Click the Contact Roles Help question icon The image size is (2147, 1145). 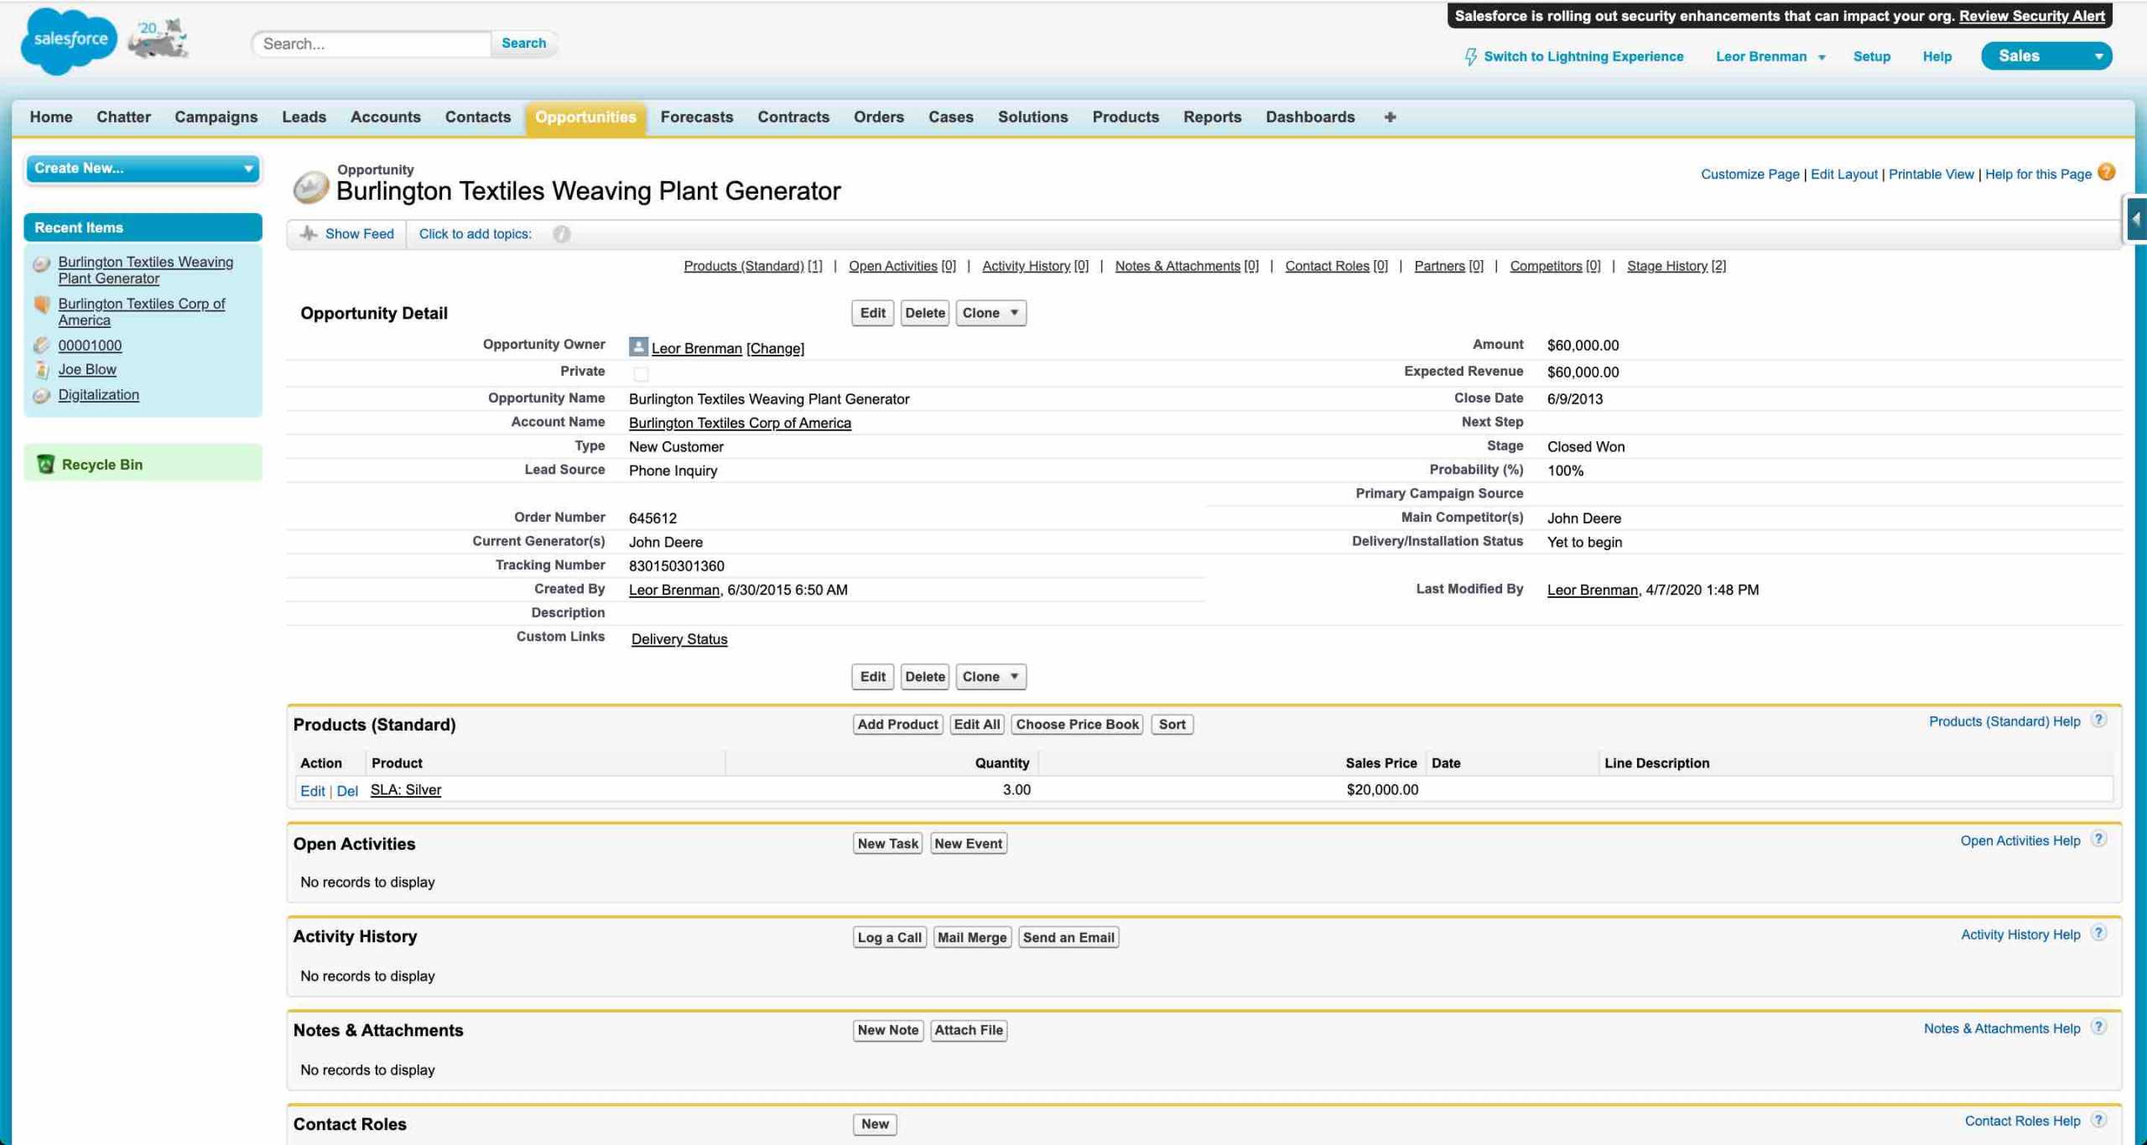tap(2099, 1120)
